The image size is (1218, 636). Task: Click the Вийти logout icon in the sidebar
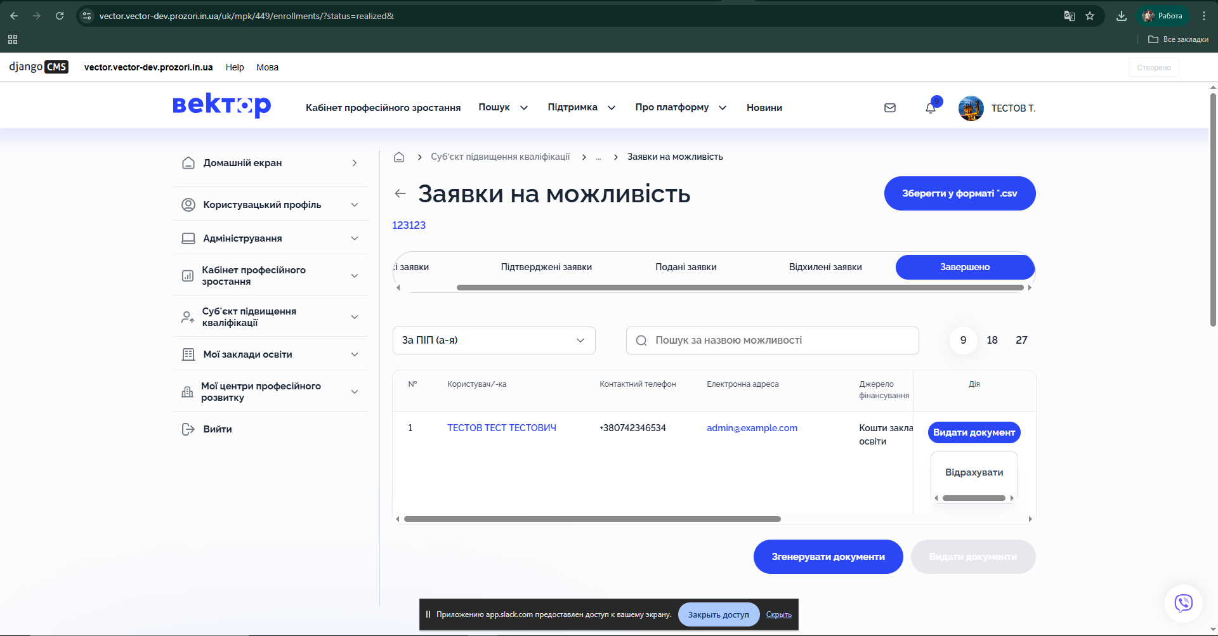pyautogui.click(x=188, y=429)
